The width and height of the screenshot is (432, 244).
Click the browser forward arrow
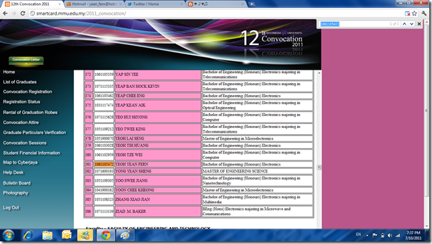tap(14, 13)
